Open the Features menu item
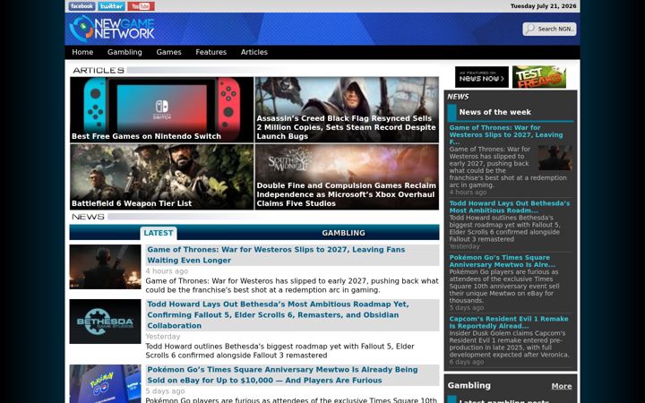This screenshot has width=645, height=403. coord(211,52)
